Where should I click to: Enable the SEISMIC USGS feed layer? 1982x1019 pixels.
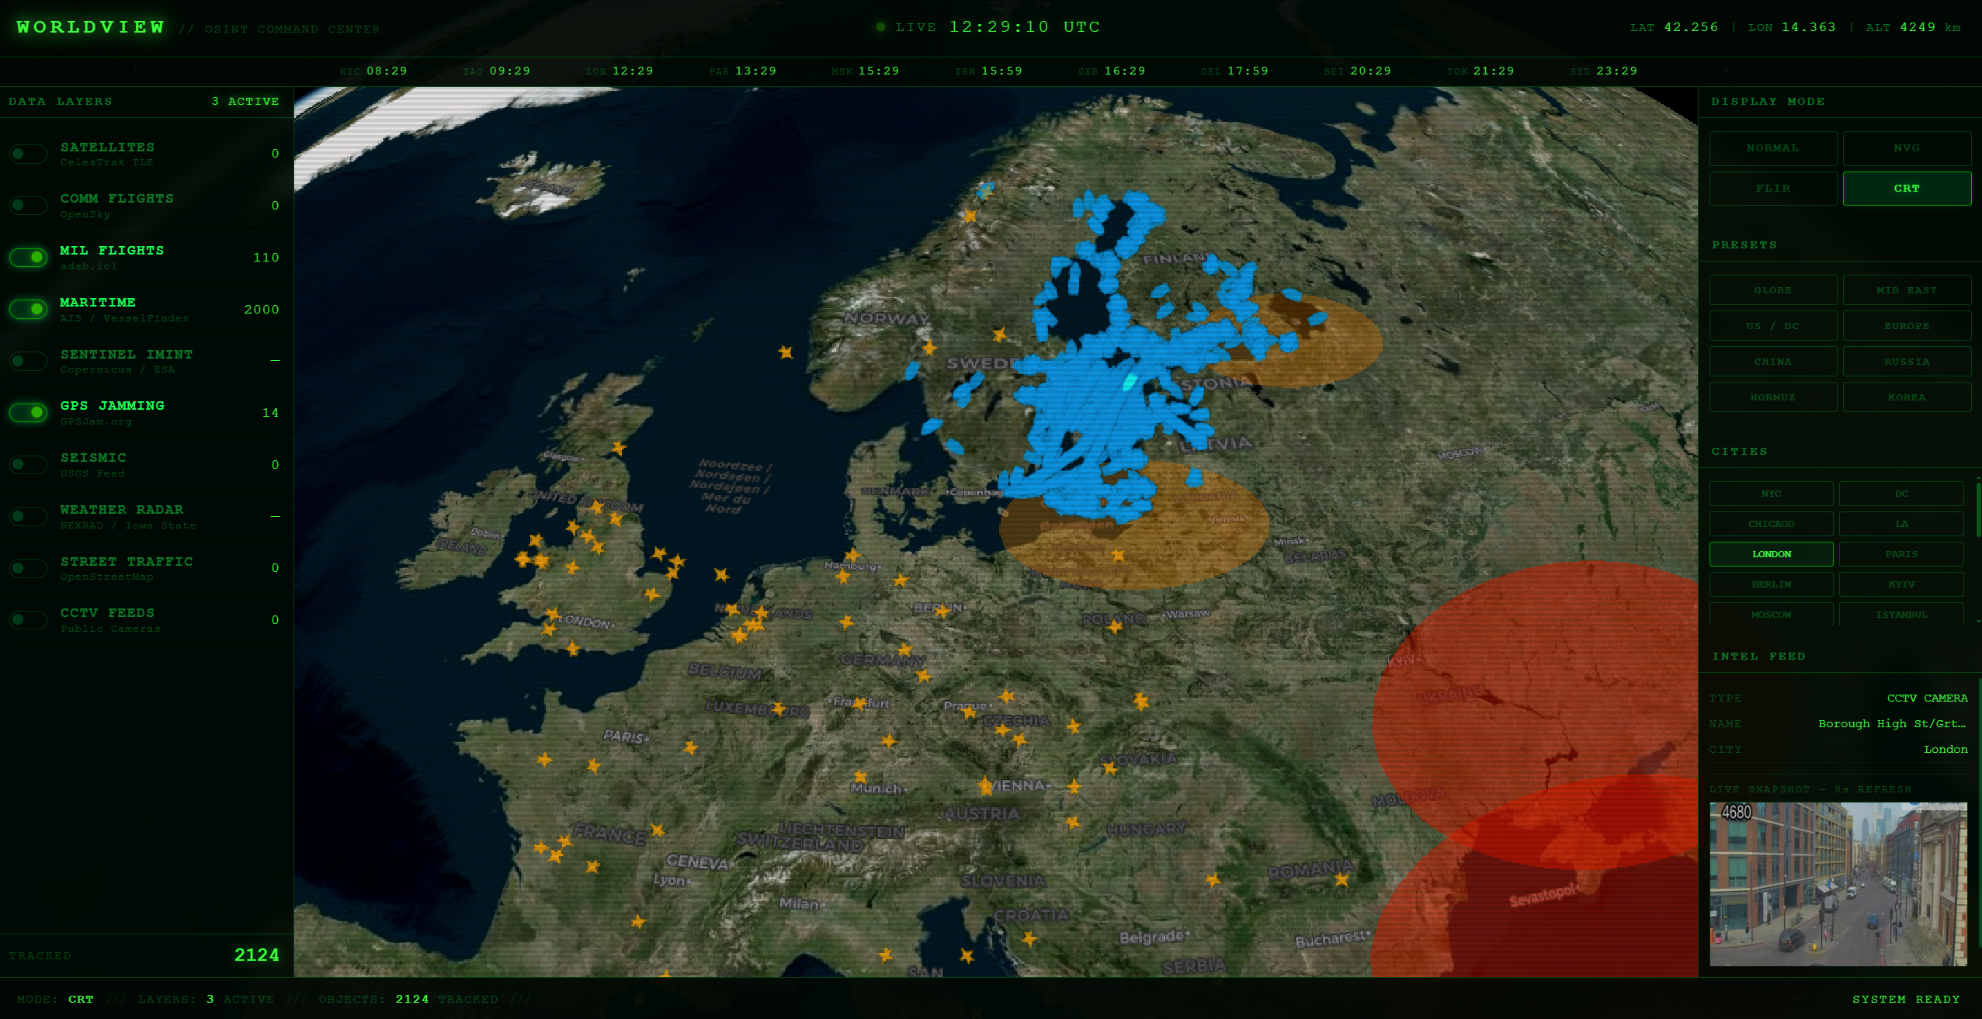[x=28, y=464]
